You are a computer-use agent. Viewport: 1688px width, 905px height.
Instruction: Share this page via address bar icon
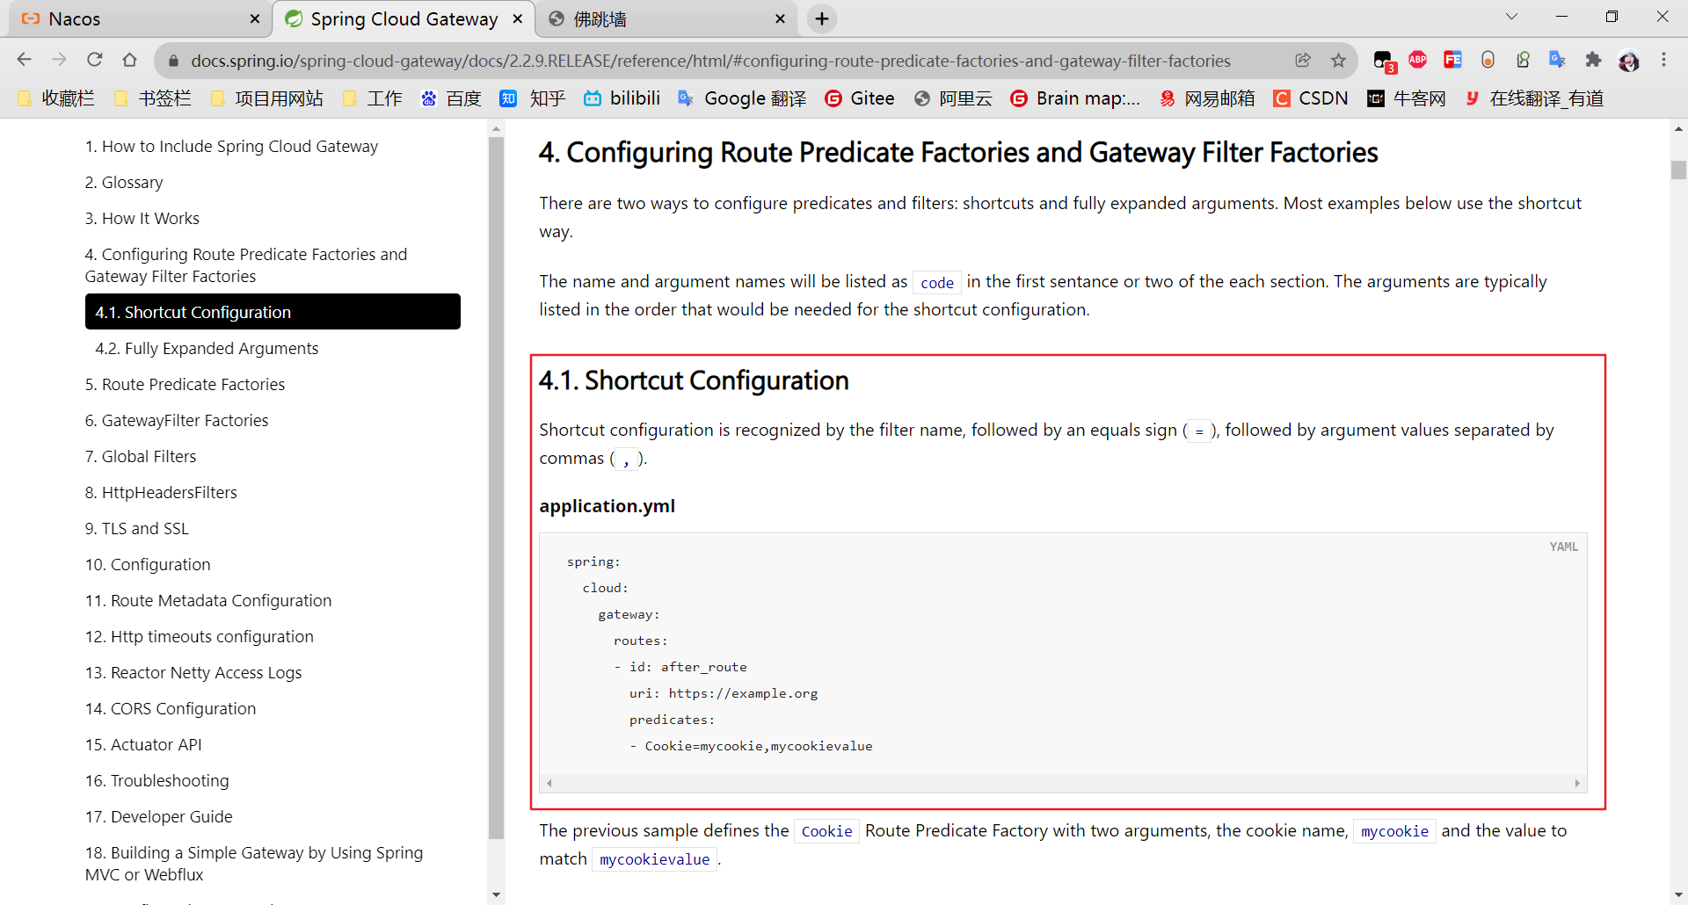[x=1303, y=60]
